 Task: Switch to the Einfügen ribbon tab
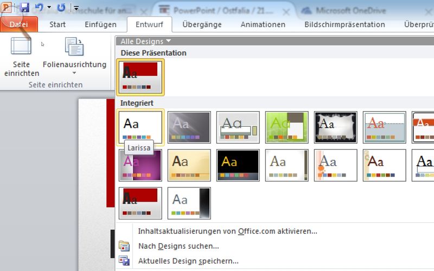pos(100,24)
